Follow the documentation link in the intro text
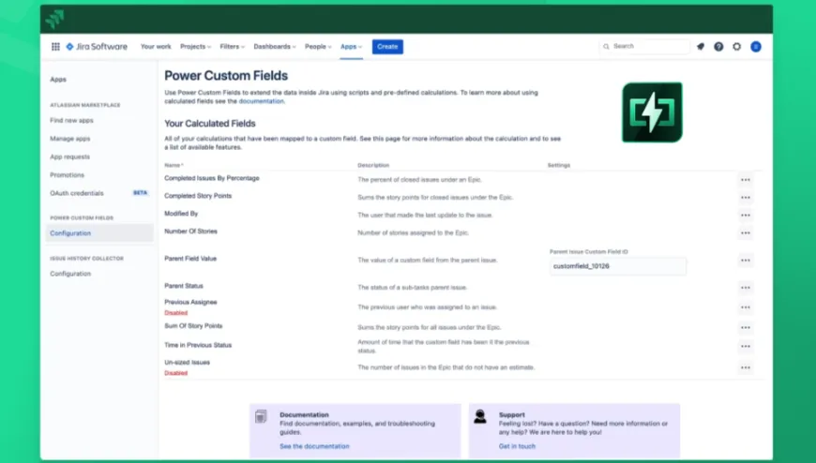Viewport: 816px width, 463px height. 262,101
